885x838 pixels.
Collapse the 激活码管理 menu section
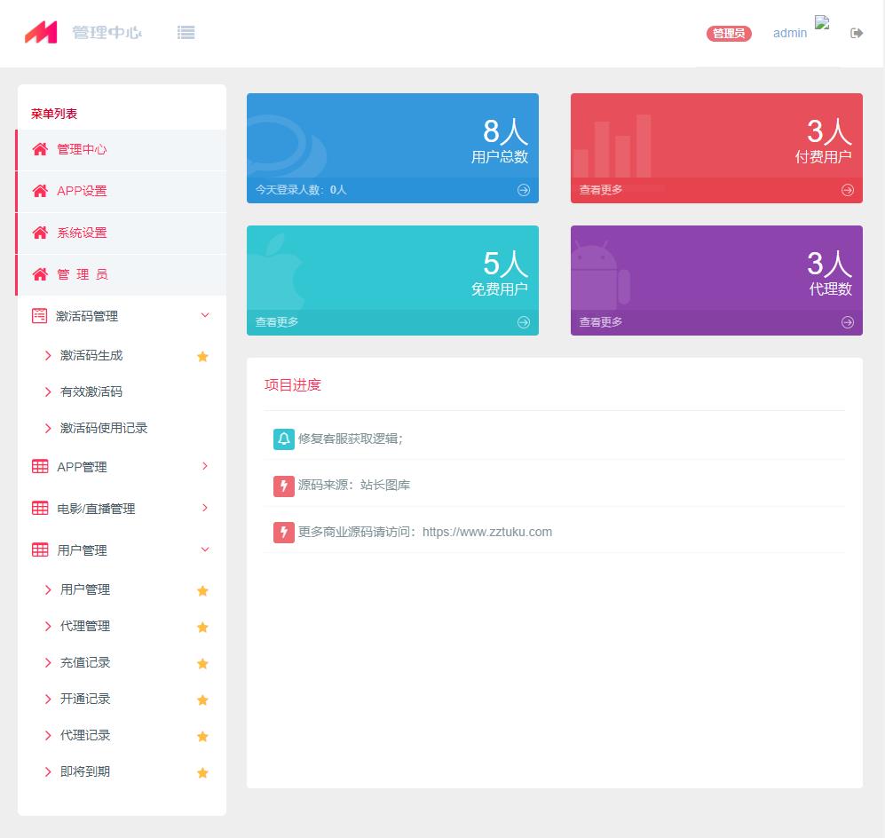tap(205, 315)
